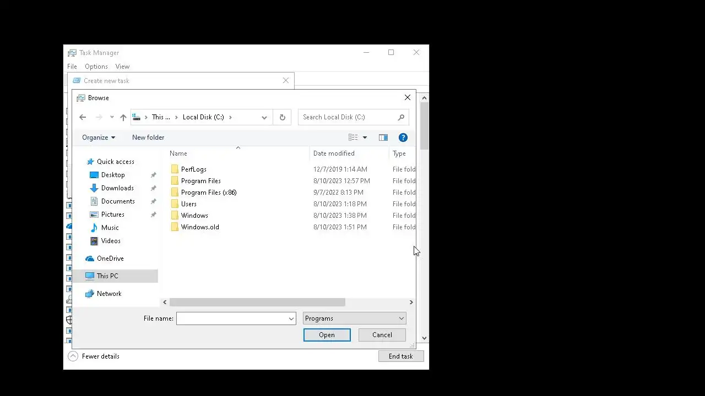Click the Program Files folder icon
Screen dimensions: 705x396
click(x=175, y=181)
